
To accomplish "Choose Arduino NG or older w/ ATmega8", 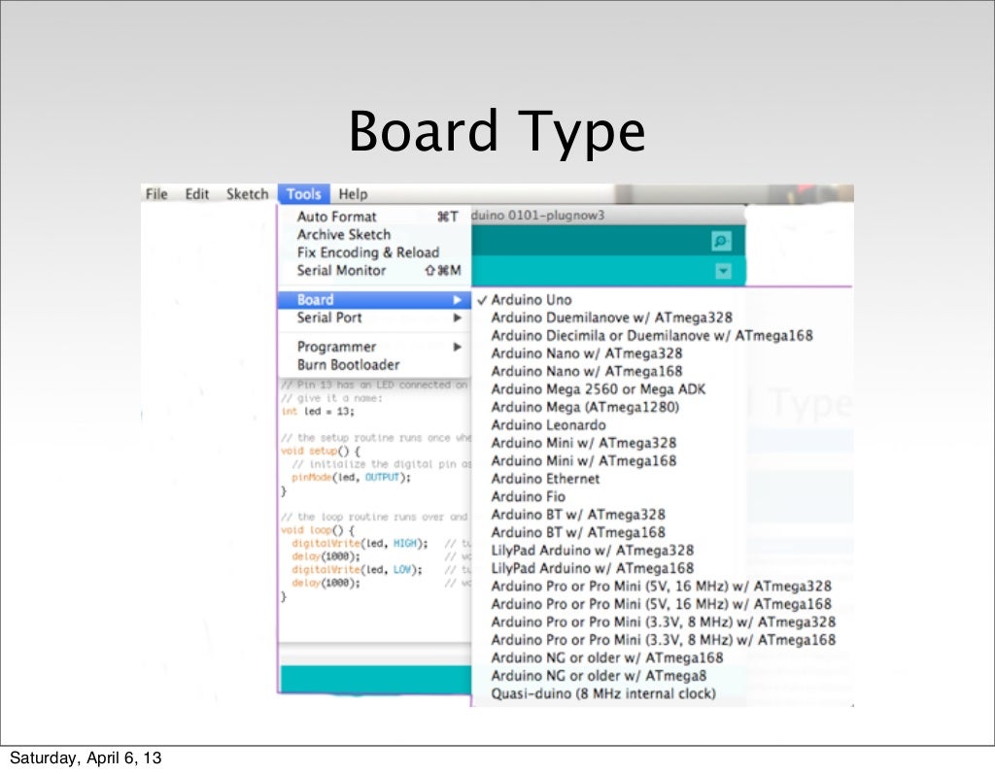I will tap(662, 676).
